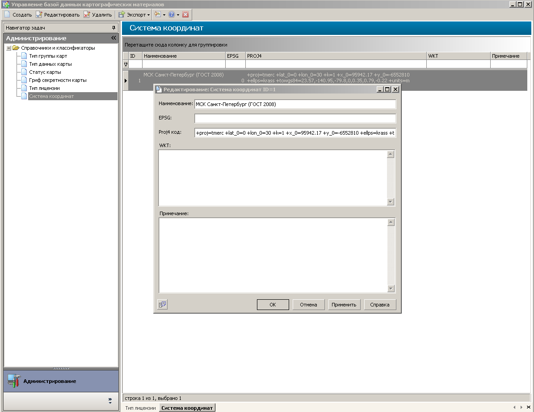Click document icon beside Тип лицензии
The height and width of the screenshot is (412, 534).
coord(24,88)
